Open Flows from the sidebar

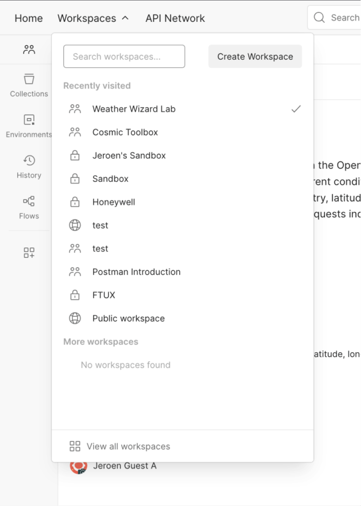click(x=29, y=207)
